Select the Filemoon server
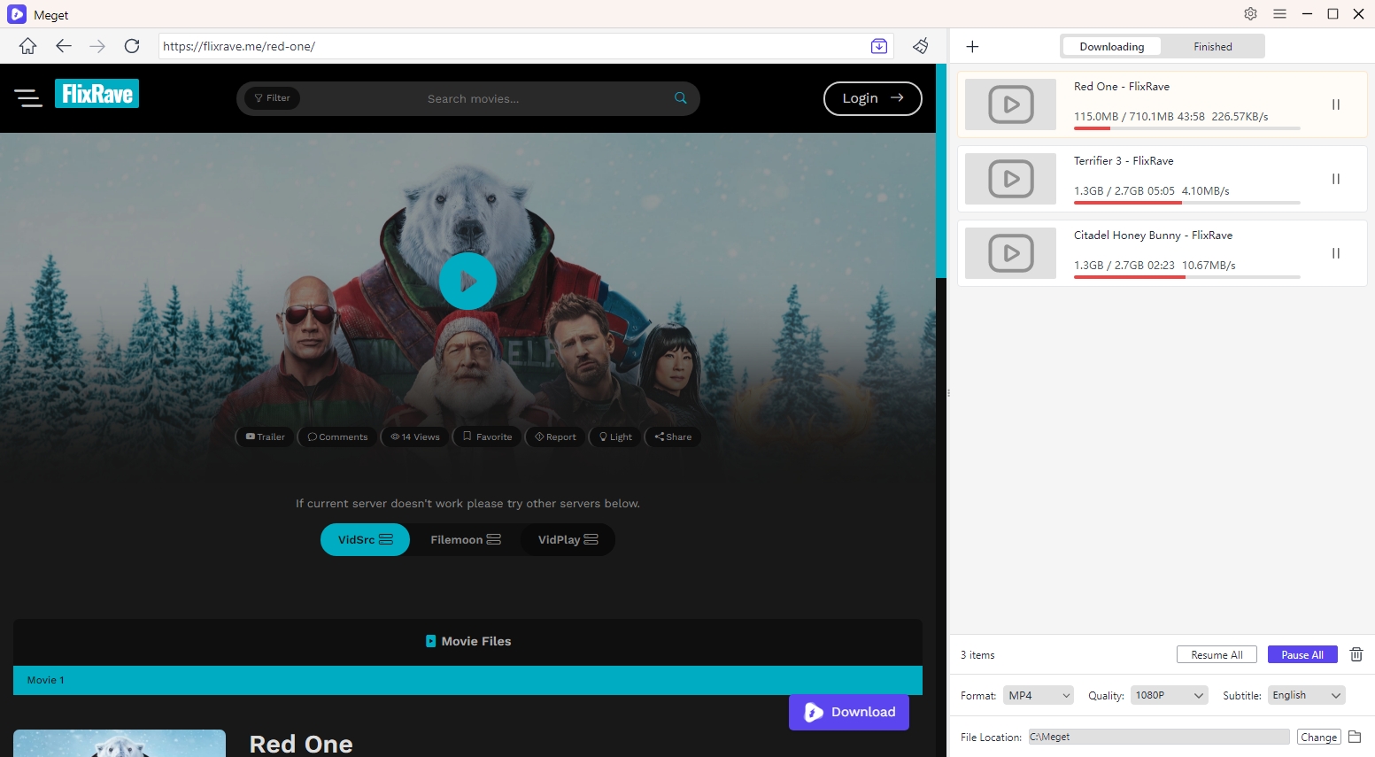 [x=466, y=539]
